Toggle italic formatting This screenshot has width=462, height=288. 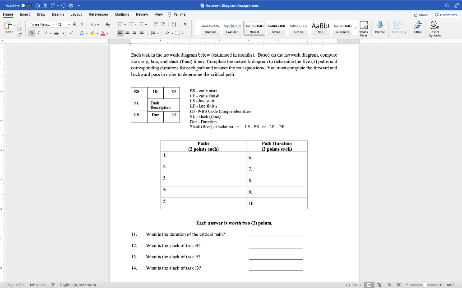38,33
